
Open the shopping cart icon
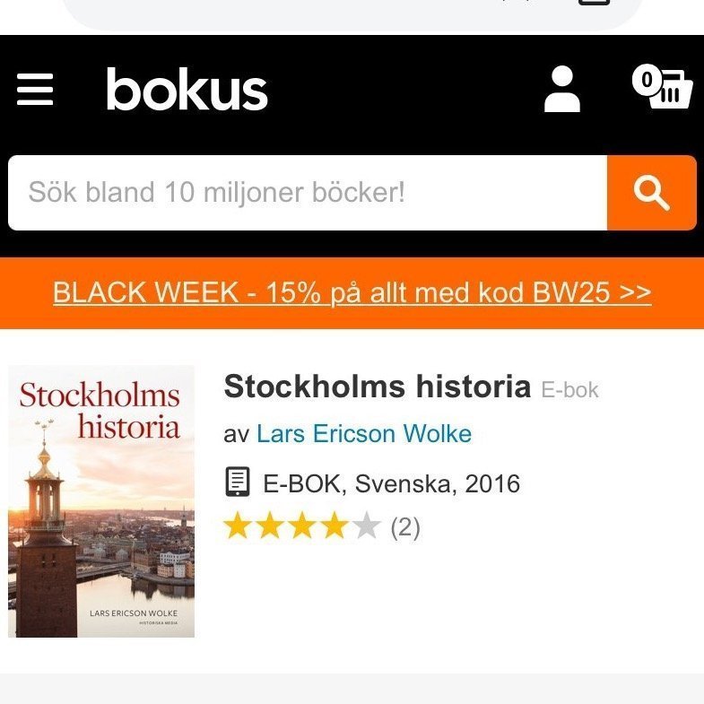pyautogui.click(x=670, y=90)
